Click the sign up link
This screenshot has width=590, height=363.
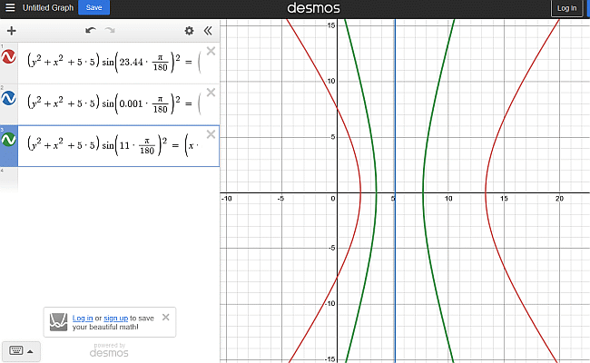pyautogui.click(x=115, y=319)
